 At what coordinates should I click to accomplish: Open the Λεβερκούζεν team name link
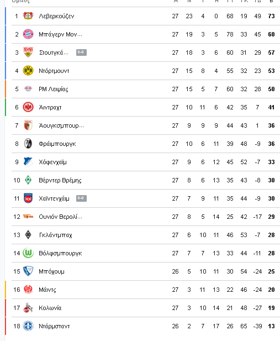[56, 16]
